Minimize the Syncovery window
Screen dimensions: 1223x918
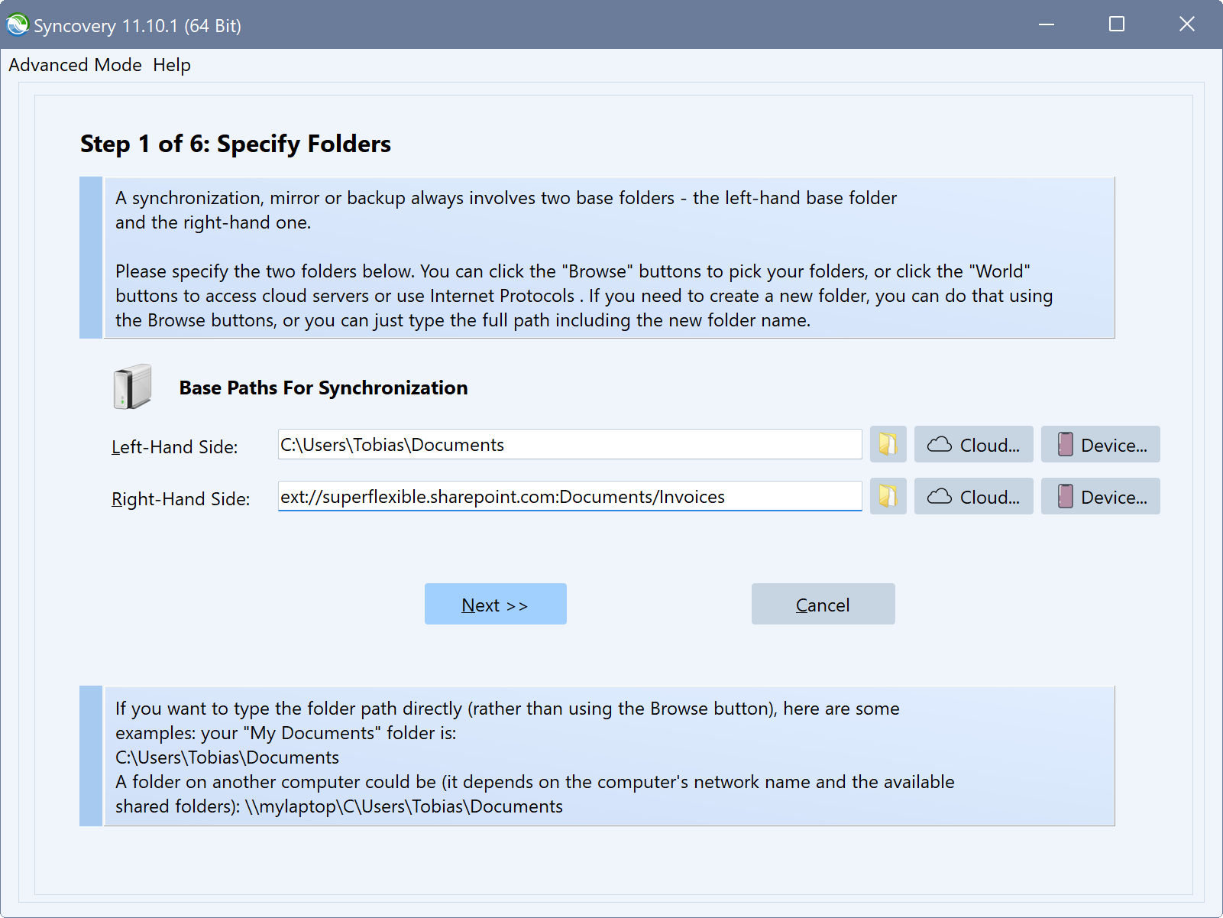click(x=1045, y=24)
